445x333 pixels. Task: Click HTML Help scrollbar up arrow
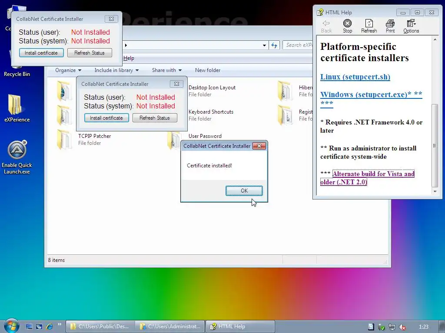[435, 39]
